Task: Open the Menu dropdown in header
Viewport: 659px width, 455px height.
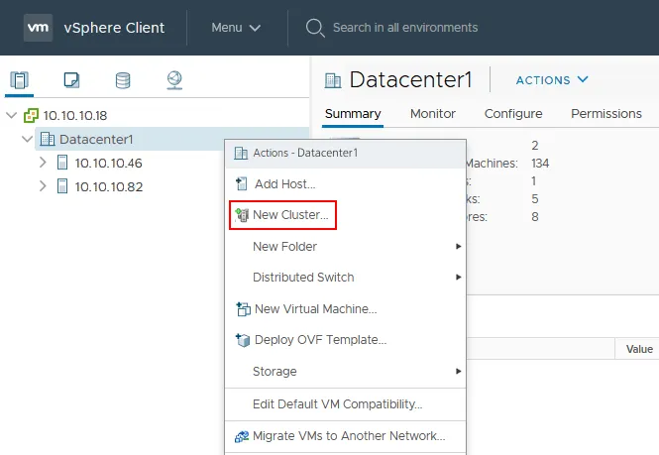Action: click(236, 28)
